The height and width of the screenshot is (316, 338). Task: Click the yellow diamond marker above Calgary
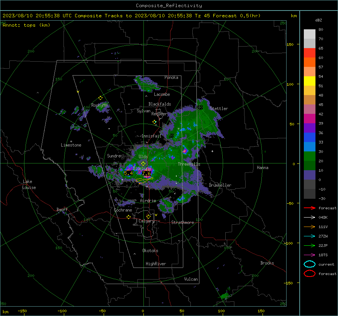tap(148, 216)
